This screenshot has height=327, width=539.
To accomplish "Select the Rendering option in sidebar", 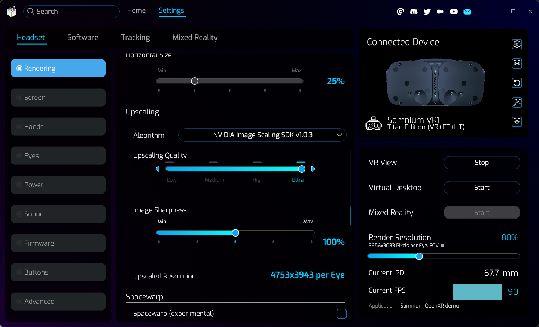I will pos(58,68).
